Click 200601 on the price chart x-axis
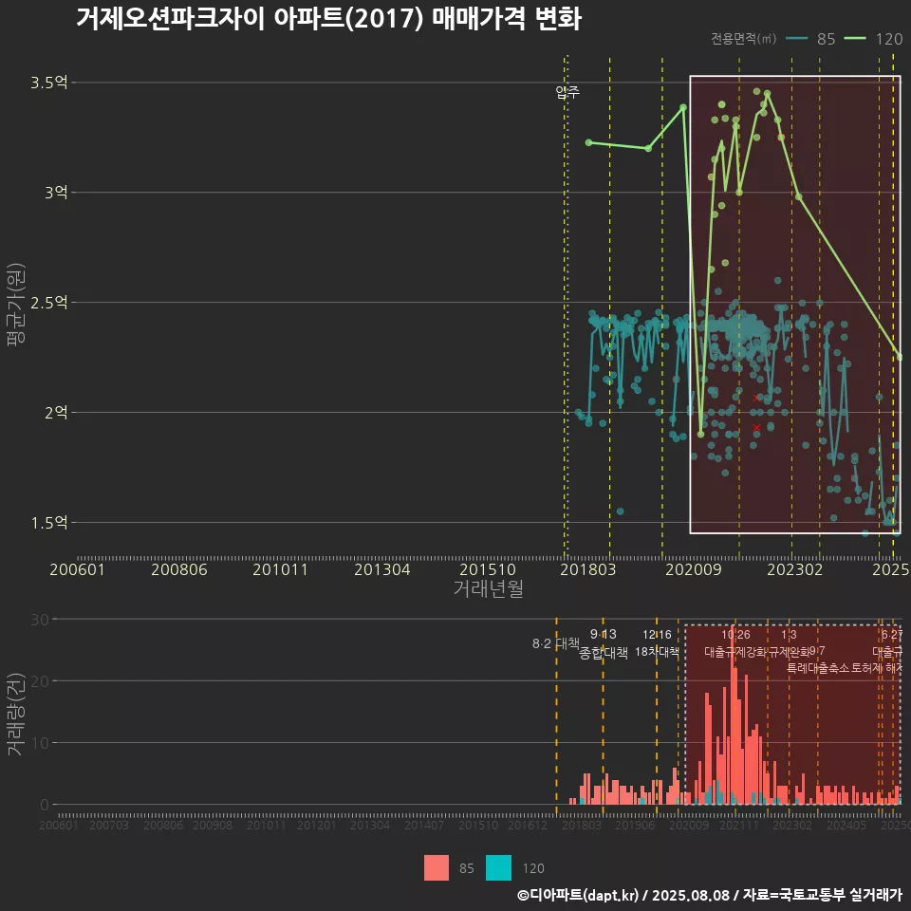 [x=77, y=569]
